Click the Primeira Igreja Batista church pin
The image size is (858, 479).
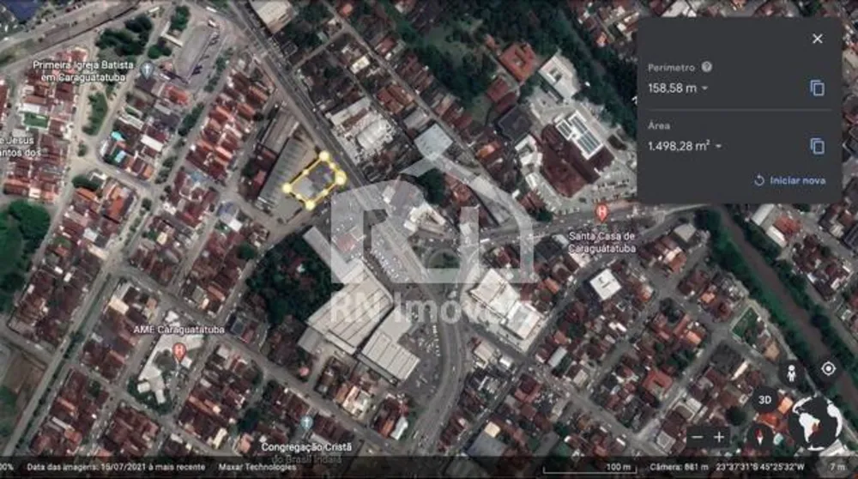tap(146, 70)
